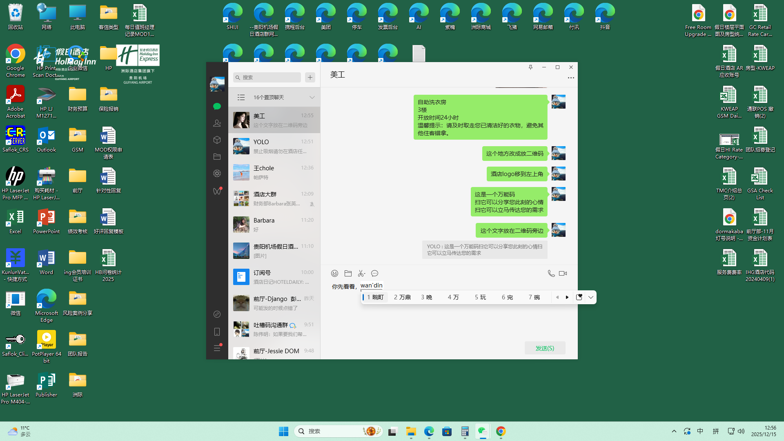Click the plus button beside search box
This screenshot has height=441, width=784.
pyautogui.click(x=310, y=77)
